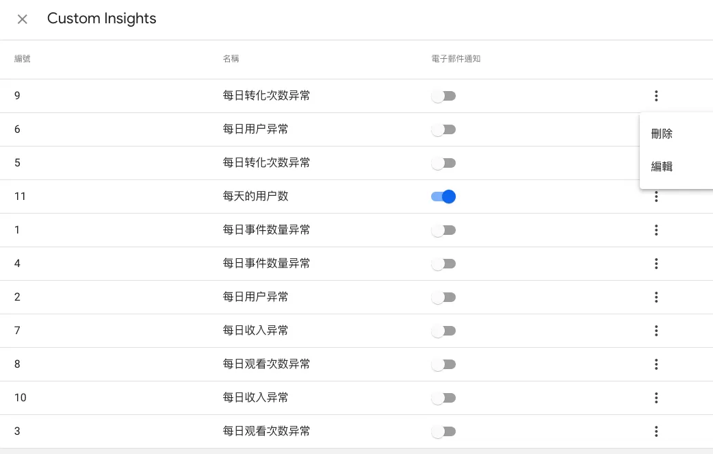The image size is (713, 454).
Task: Open three-dot menu for row 3
Action: pyautogui.click(x=656, y=431)
